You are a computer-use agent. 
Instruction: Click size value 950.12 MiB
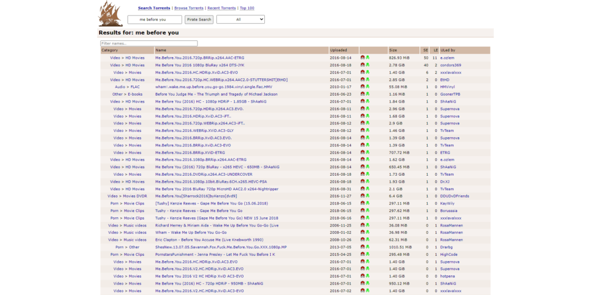tap(399, 283)
